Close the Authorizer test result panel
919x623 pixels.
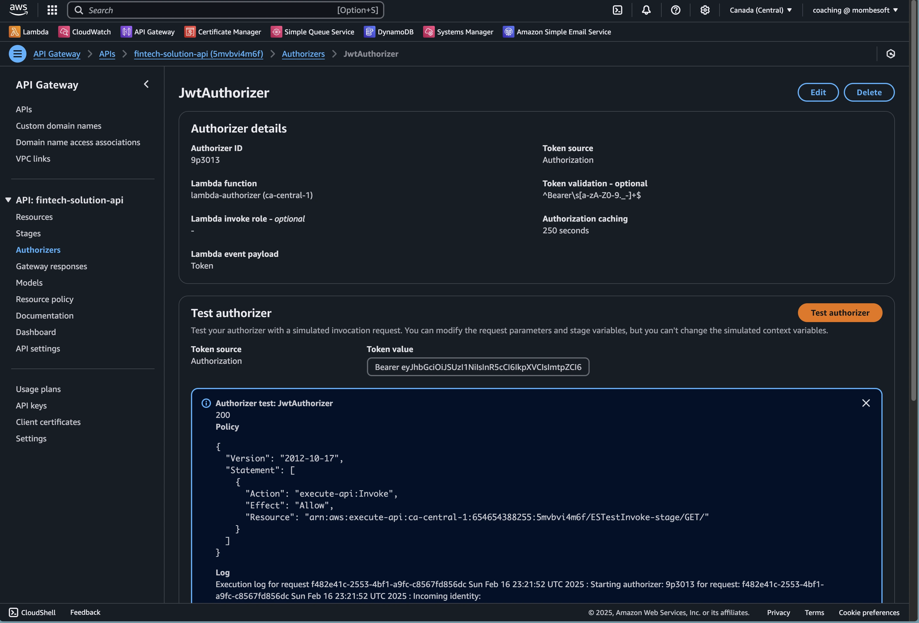tap(866, 403)
